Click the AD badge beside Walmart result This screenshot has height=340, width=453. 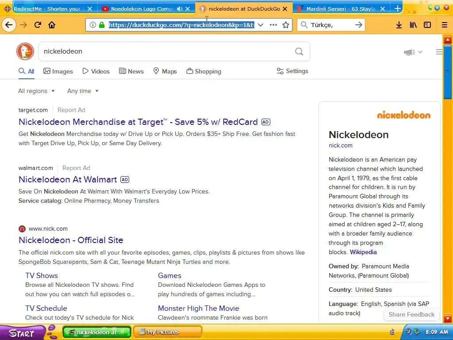click(x=125, y=180)
